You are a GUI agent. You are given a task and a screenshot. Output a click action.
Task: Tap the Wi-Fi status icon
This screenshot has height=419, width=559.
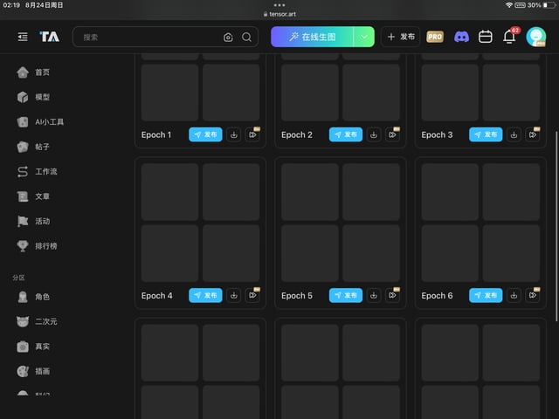[509, 5]
